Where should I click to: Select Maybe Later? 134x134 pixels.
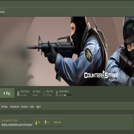58,122
